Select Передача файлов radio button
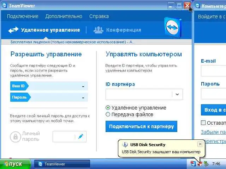This screenshot has height=169, width=226. point(108,114)
